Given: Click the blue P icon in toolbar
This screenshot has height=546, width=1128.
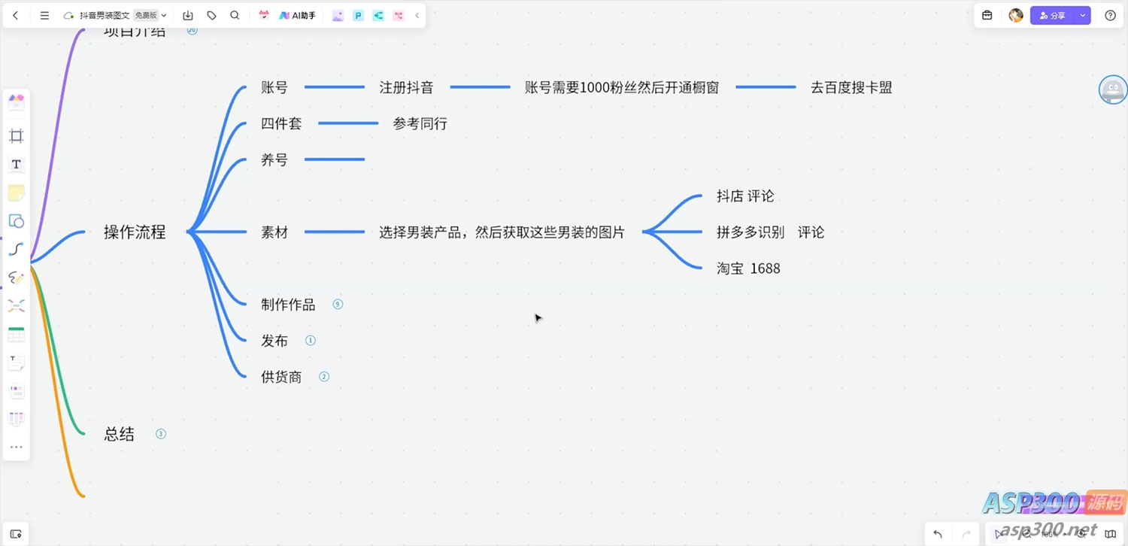Looking at the screenshot, I should coord(359,15).
